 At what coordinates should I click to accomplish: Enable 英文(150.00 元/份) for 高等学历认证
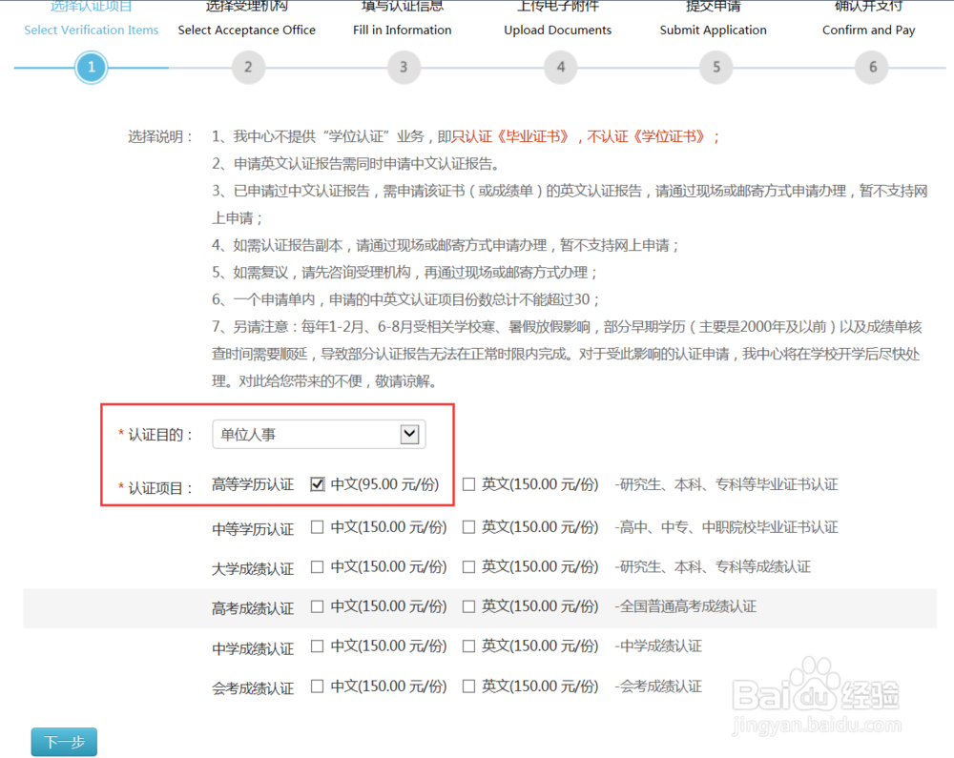pos(468,484)
